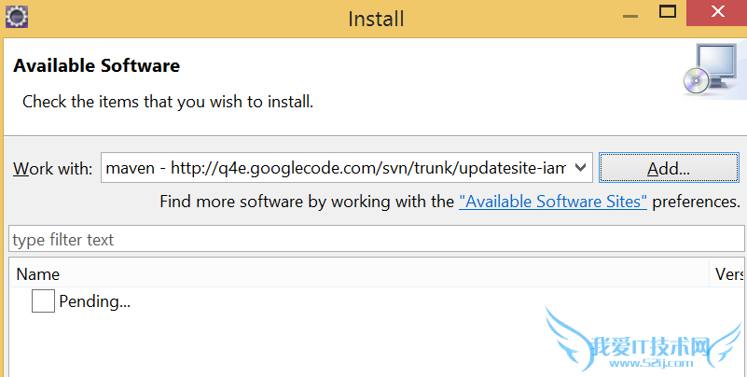Click the 'Check the items' instruction text
Viewport: 747px width, 377px height.
click(x=168, y=101)
